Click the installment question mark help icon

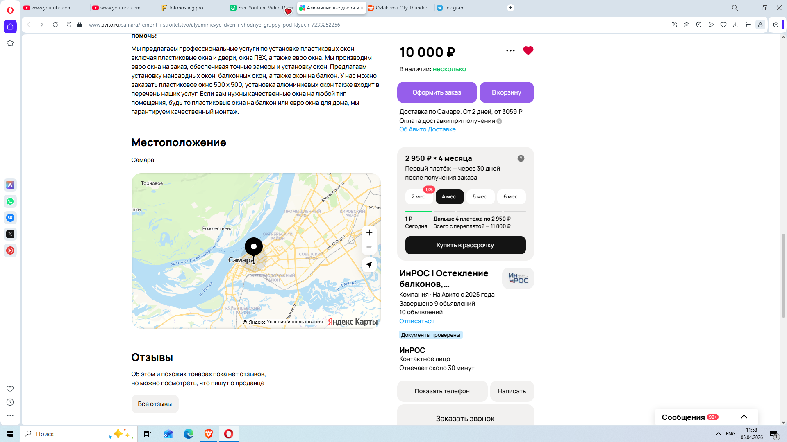pyautogui.click(x=521, y=158)
